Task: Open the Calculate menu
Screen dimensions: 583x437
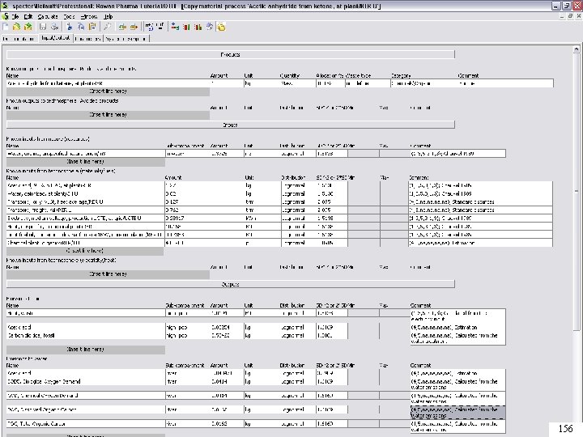Action: [x=46, y=15]
